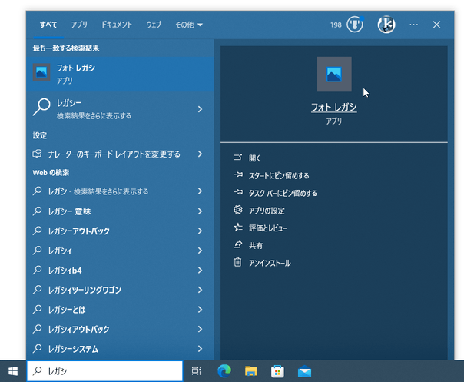Open アプリの設定
Screen dimensions: 464x382
[x=267, y=211]
